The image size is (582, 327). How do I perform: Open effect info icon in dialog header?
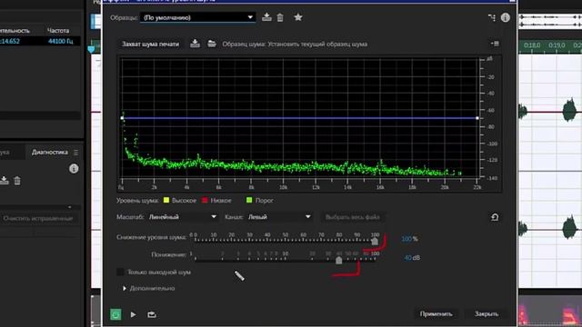(506, 17)
